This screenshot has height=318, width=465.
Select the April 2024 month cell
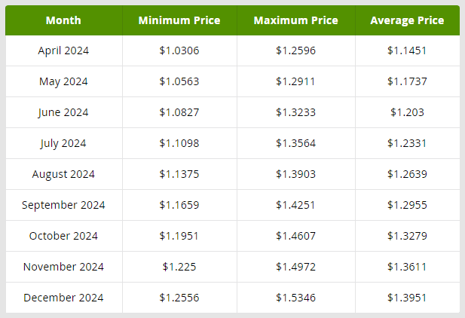coord(63,50)
